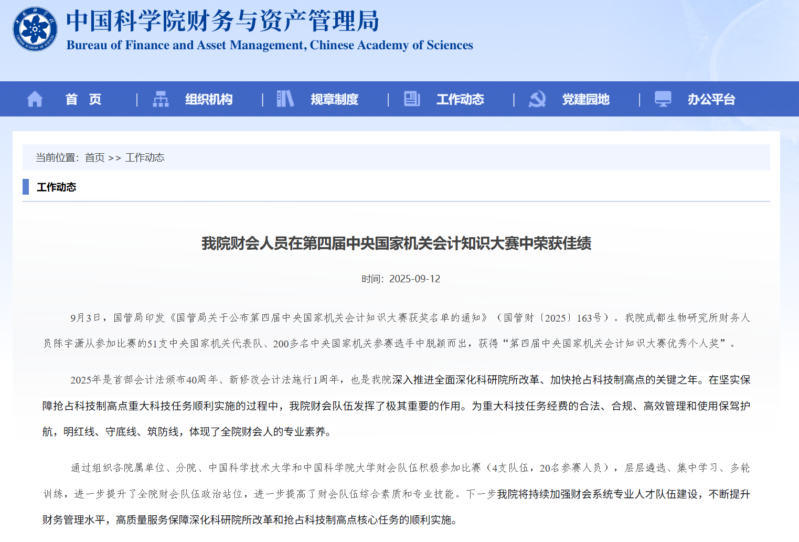
Task: Go to 规章制度 in navigation bar
Action: (334, 99)
